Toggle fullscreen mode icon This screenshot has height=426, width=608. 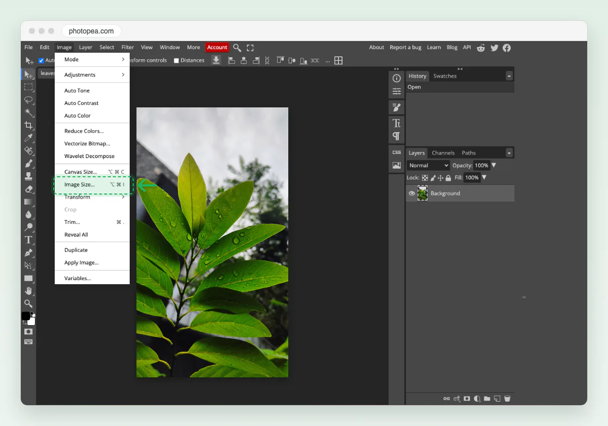click(x=250, y=48)
